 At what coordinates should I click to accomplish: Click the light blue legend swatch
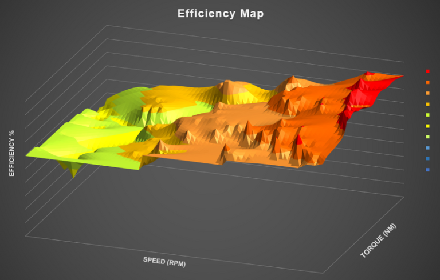427,148
